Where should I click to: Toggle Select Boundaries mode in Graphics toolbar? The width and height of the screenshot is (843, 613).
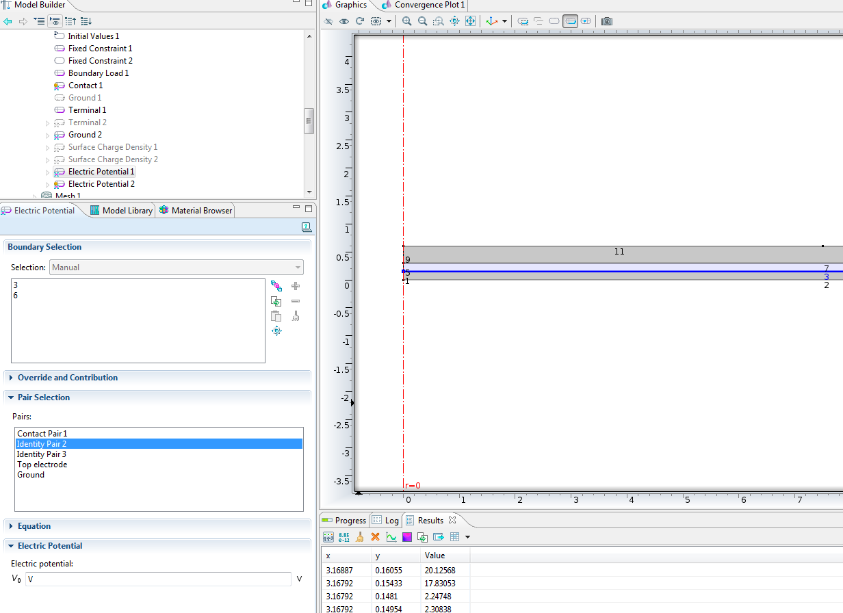pyautogui.click(x=570, y=21)
